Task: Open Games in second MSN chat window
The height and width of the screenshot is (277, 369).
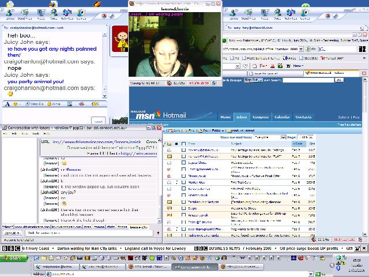Action: click(305, 14)
